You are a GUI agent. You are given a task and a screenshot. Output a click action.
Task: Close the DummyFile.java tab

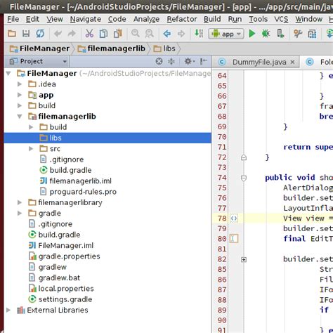click(x=292, y=62)
